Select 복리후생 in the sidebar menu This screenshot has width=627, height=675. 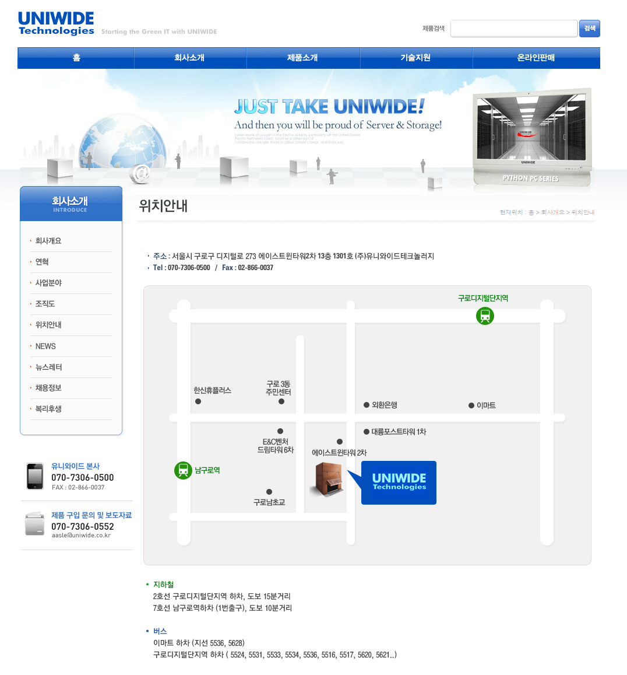pos(48,409)
